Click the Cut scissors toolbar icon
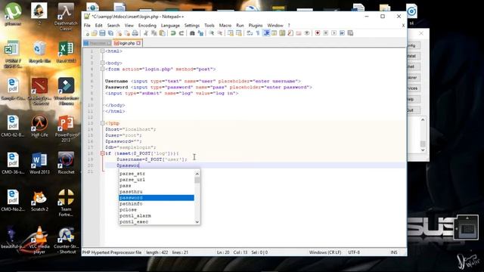 (146, 33)
